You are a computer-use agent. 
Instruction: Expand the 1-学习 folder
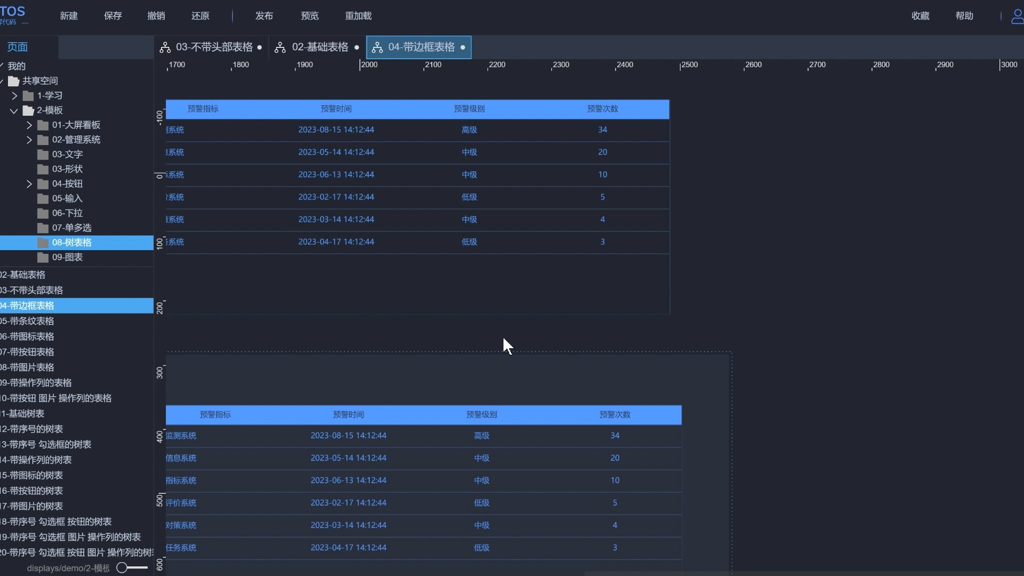(14, 96)
